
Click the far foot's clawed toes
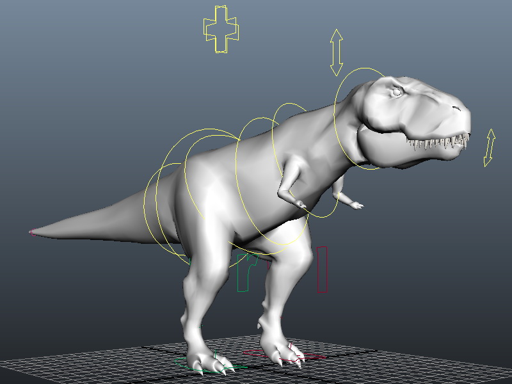284,353
